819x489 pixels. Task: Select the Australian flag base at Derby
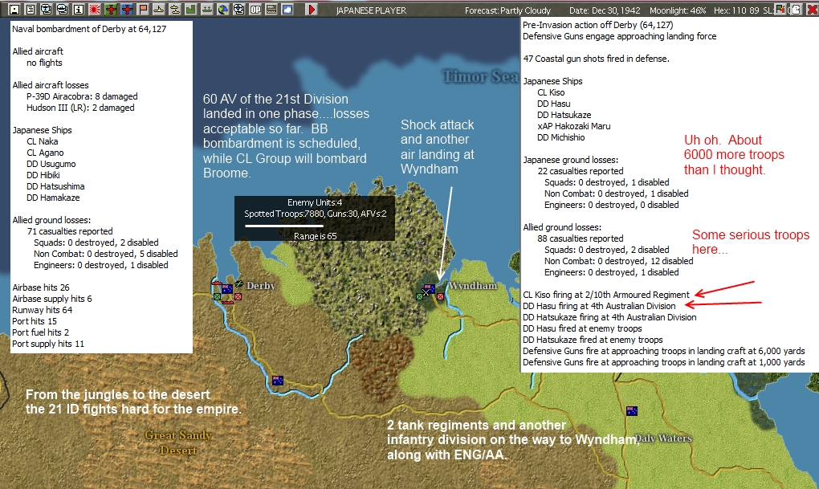coord(227,289)
